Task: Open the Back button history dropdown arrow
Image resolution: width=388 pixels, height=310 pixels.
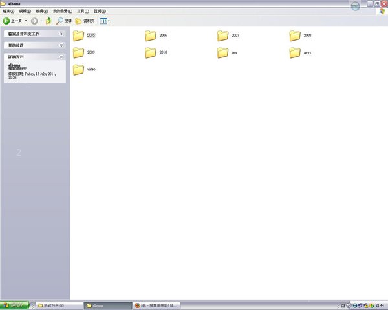Action: click(x=26, y=21)
